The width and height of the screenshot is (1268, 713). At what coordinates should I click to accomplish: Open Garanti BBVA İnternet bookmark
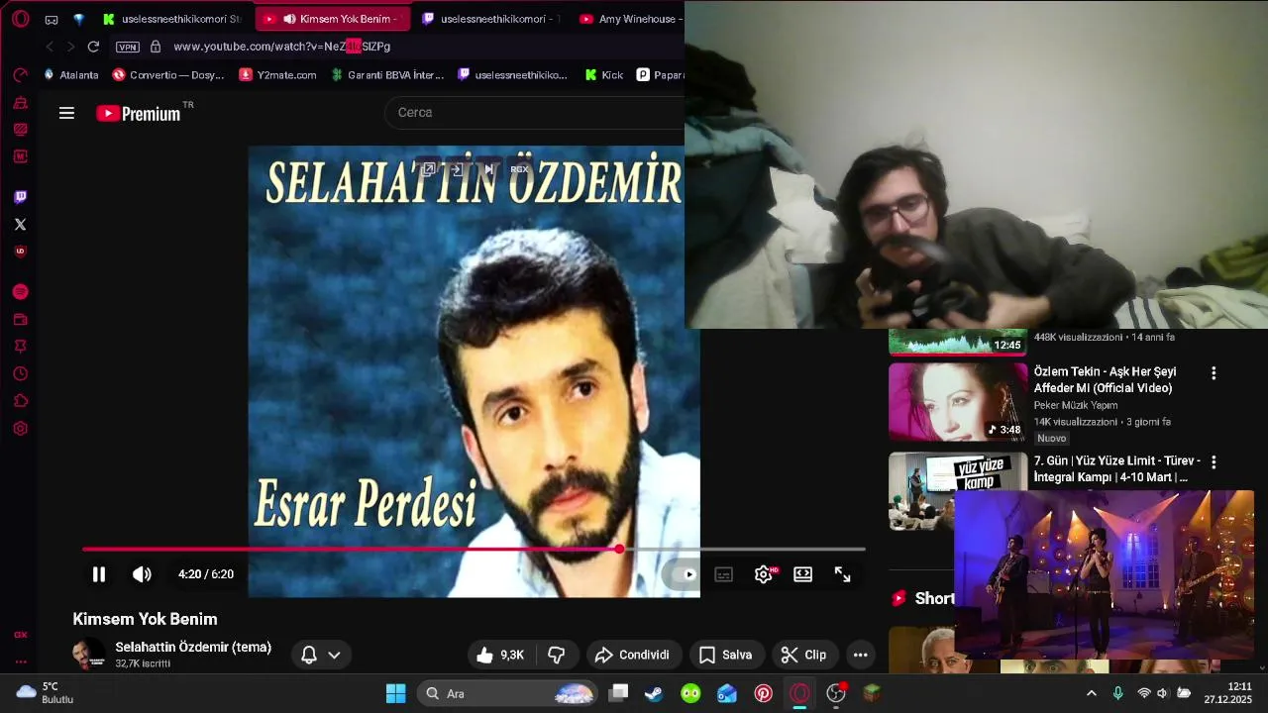pyautogui.click(x=387, y=75)
